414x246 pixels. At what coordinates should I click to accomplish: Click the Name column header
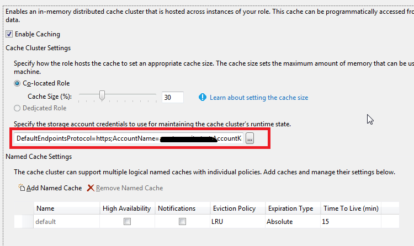click(45, 208)
